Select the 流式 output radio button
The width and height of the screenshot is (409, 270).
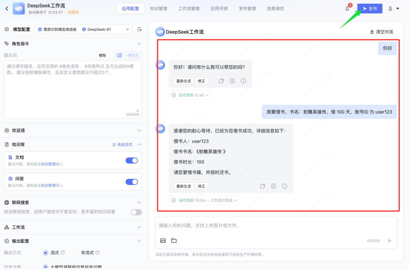point(46,253)
